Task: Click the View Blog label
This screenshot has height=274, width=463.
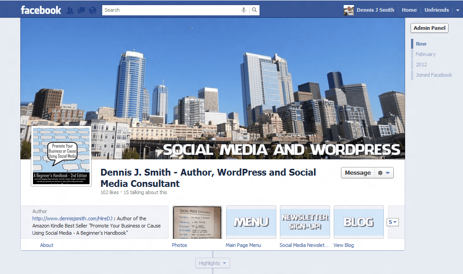Action: pyautogui.click(x=344, y=245)
